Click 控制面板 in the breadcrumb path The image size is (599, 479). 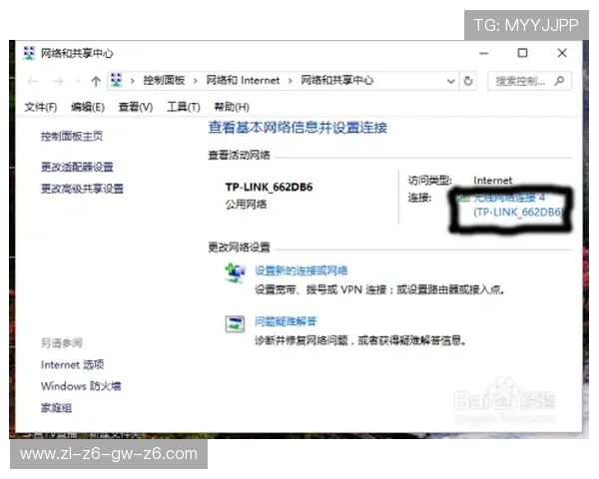pyautogui.click(x=164, y=80)
